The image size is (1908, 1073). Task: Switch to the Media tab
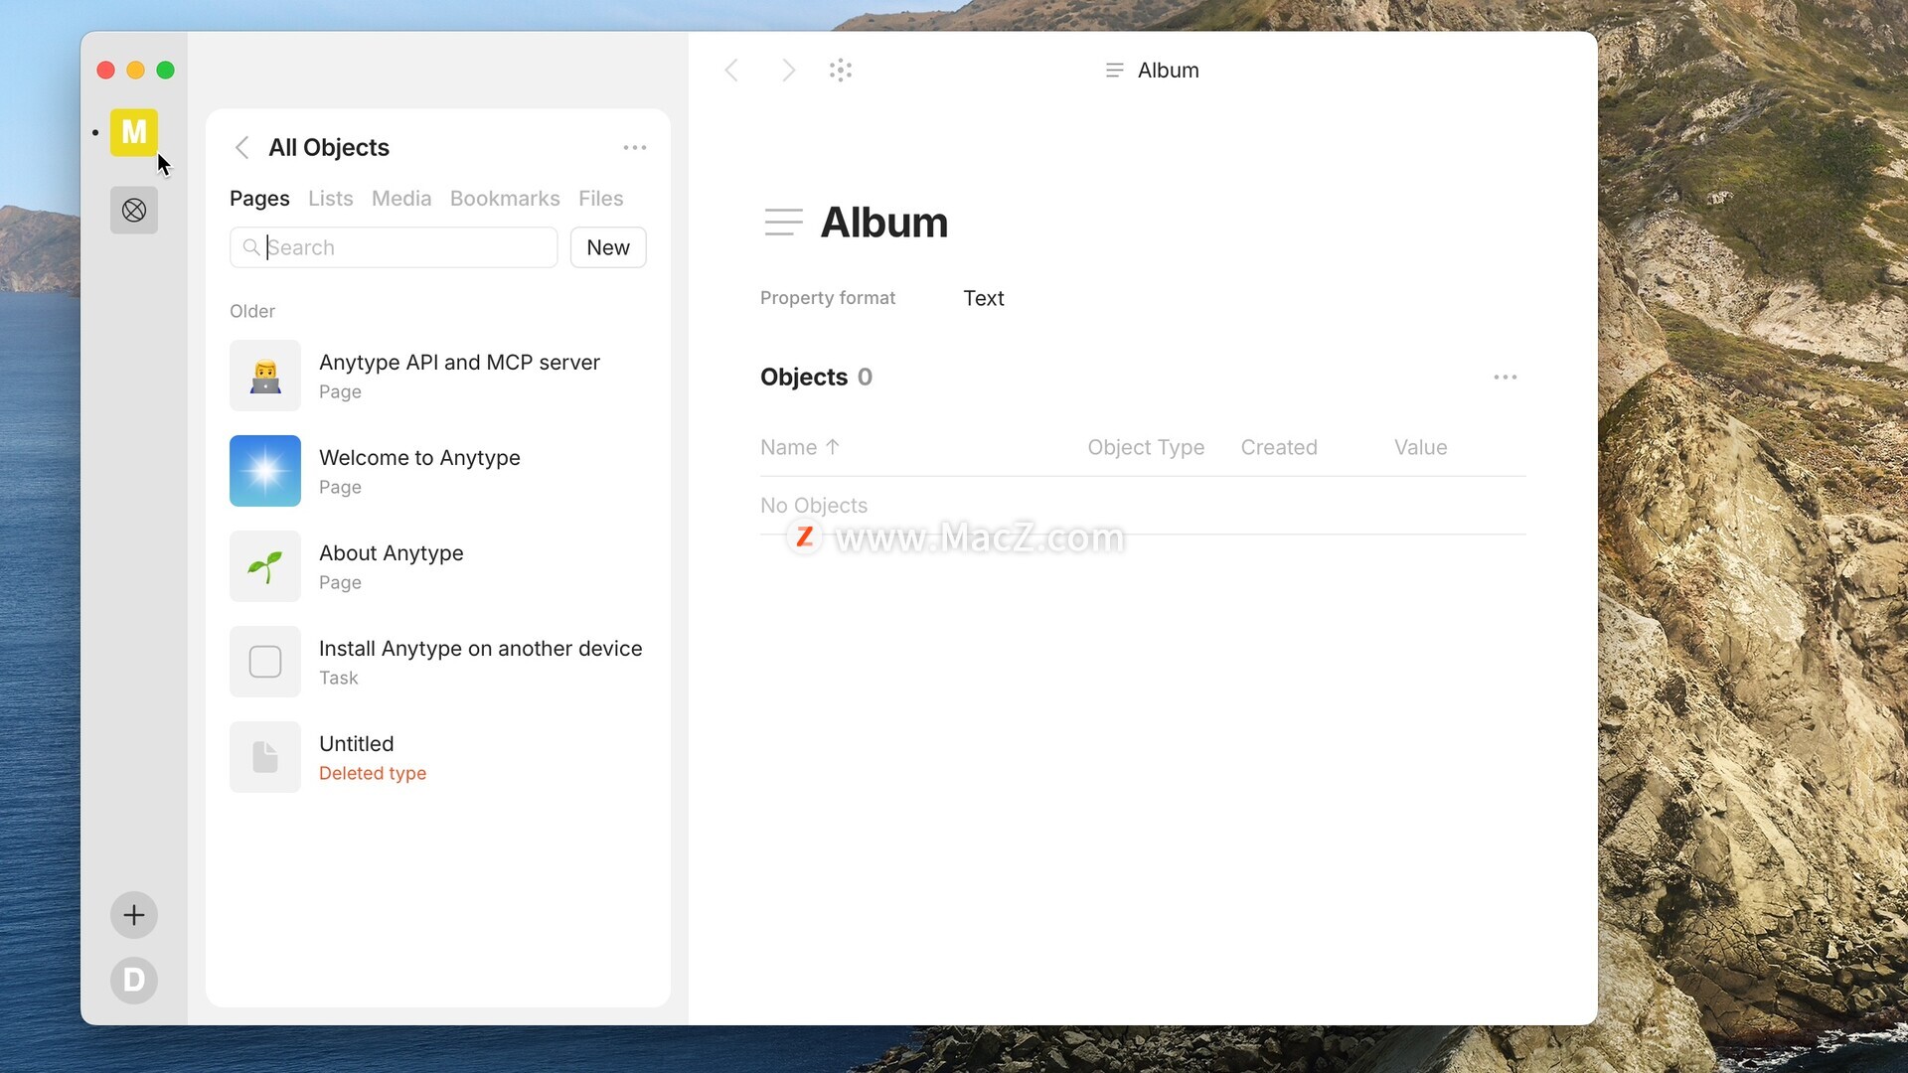pos(401,199)
